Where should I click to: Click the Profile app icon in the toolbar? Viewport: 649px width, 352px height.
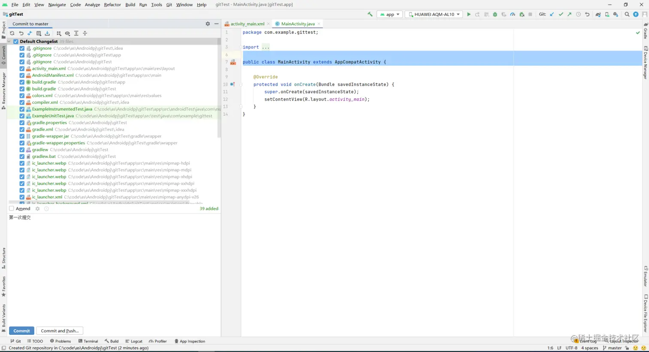513,14
